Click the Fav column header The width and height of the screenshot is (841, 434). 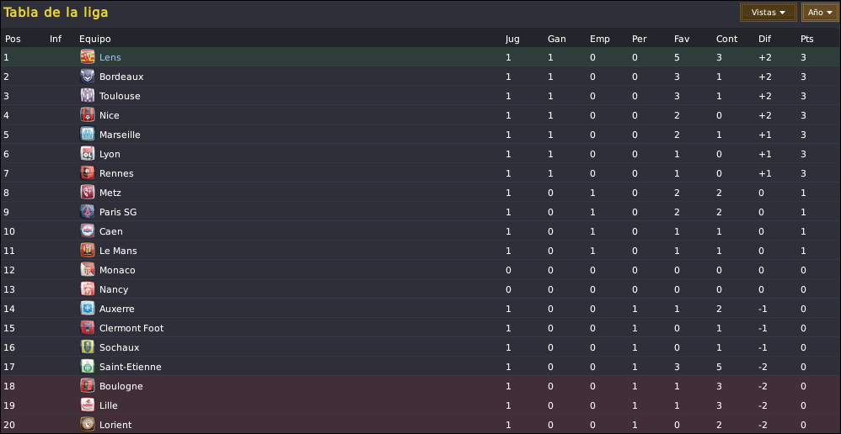click(682, 39)
